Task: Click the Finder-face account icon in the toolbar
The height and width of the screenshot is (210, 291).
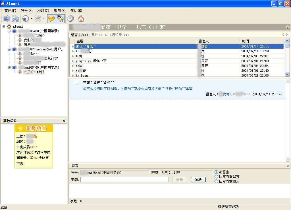Action: [x=7, y=18]
